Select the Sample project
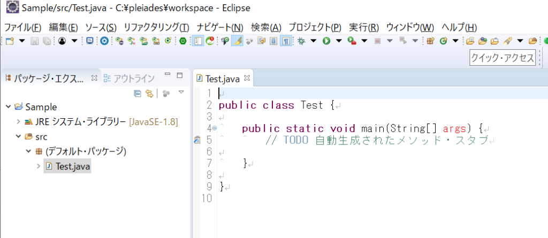Screen dimensions: 548x238 click(x=41, y=106)
